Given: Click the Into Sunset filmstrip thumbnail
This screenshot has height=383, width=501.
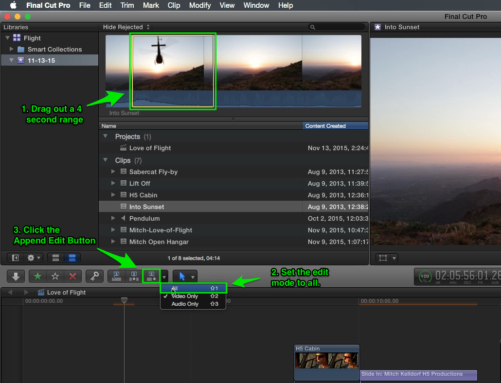Looking at the screenshot, I should [233, 71].
